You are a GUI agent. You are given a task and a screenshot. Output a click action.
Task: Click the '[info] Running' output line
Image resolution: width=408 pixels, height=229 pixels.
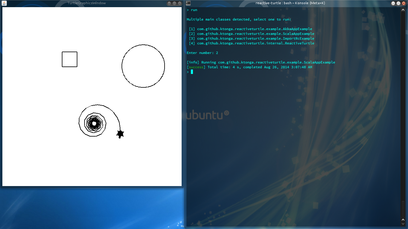click(261, 62)
